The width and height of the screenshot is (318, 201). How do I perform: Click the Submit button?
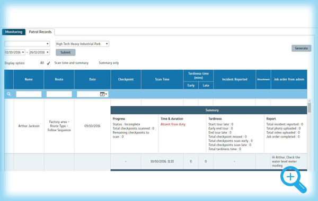tap(66, 52)
